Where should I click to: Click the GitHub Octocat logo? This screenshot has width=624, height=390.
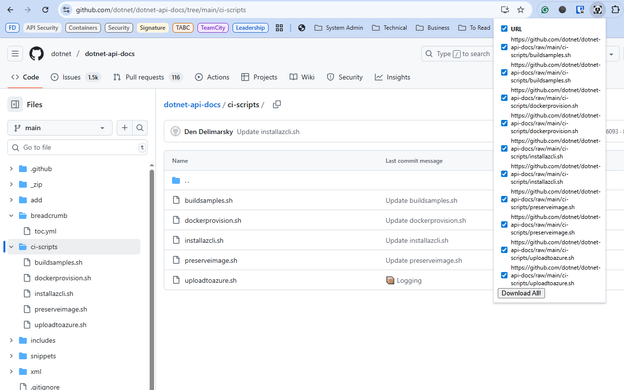37,54
